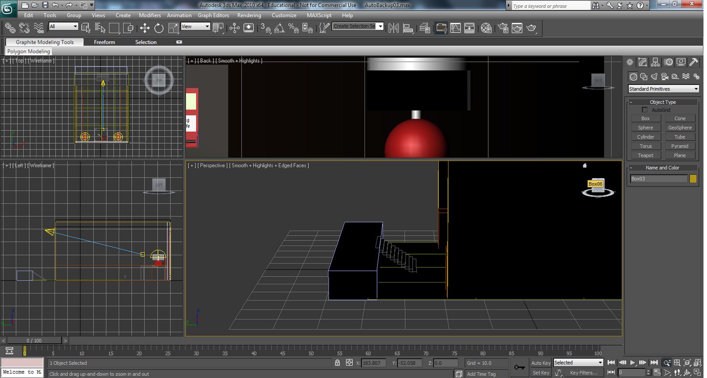This screenshot has height=378, width=707.
Task: Switch to the Freeform ribbon tab
Action: 104,42
